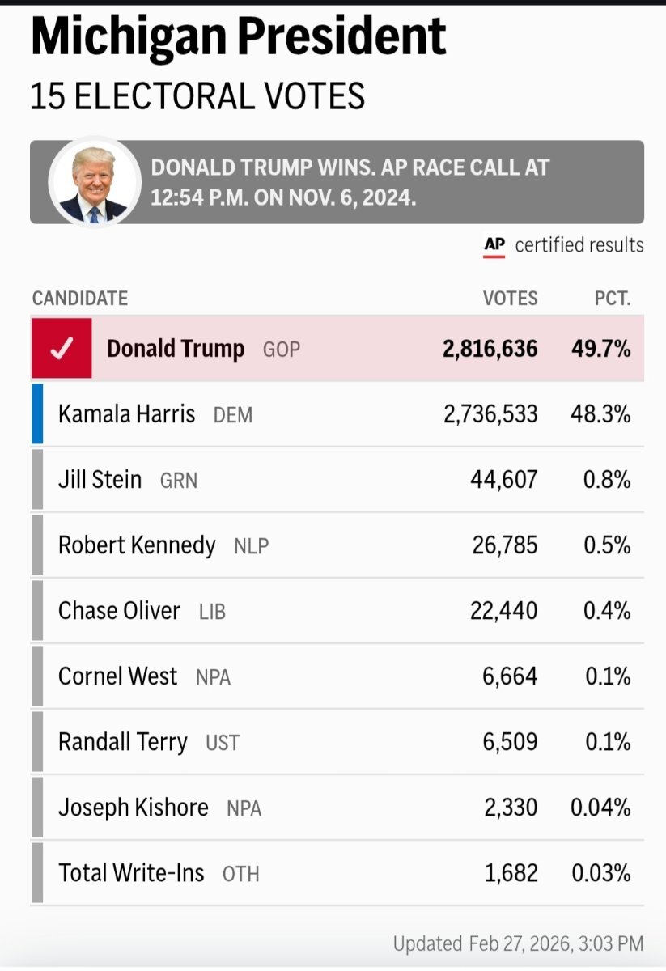Select the Total Write-Ins row label
Screen dimensions: 666x971
[131, 873]
